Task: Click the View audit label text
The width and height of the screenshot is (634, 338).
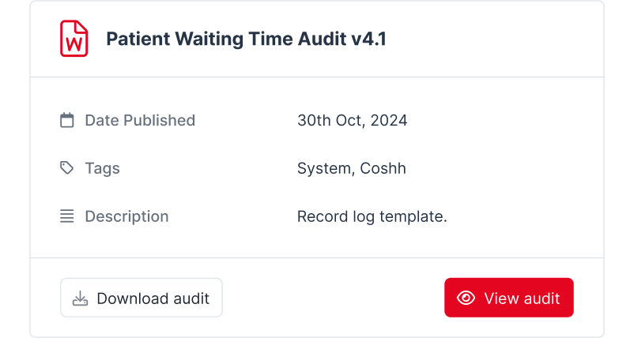Action: [522, 299]
